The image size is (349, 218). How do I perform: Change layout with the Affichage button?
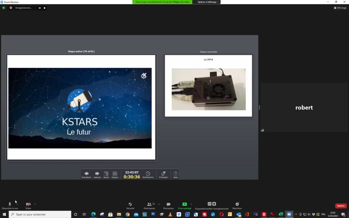pyautogui.click(x=340, y=8)
